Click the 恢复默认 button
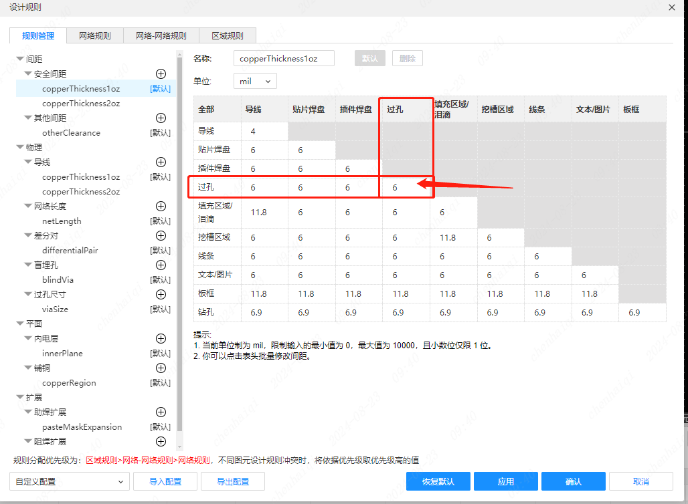688x504 pixels. (x=438, y=481)
